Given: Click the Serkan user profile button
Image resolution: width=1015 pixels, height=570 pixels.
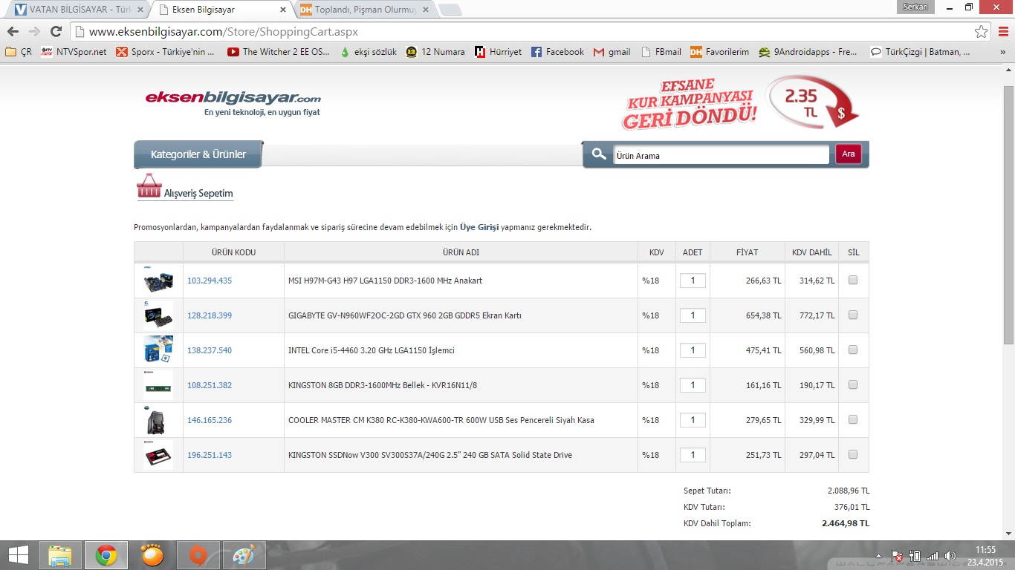Looking at the screenshot, I should coord(915,7).
